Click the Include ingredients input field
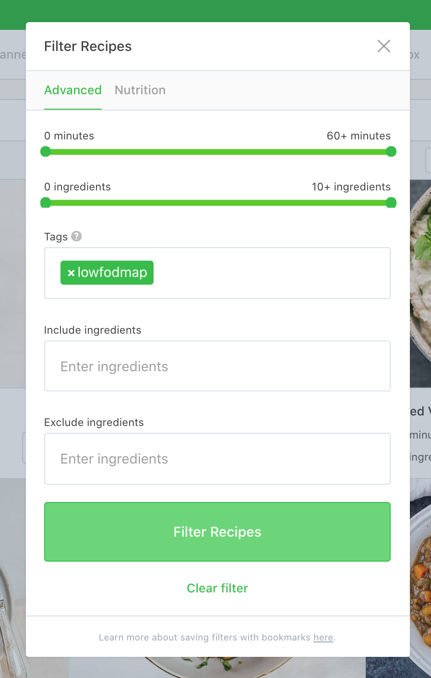 point(217,365)
